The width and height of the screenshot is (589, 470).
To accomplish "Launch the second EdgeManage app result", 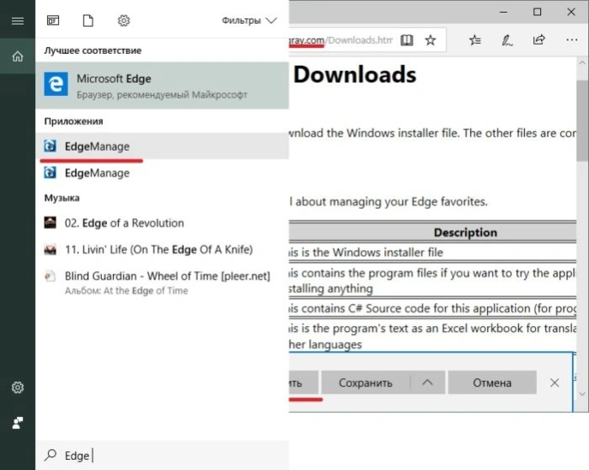I will click(163, 173).
